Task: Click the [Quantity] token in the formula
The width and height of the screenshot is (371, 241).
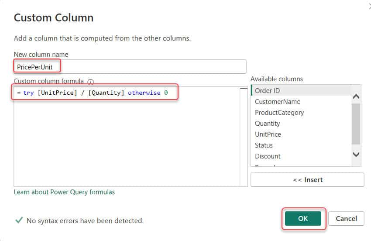Action: click(106, 93)
